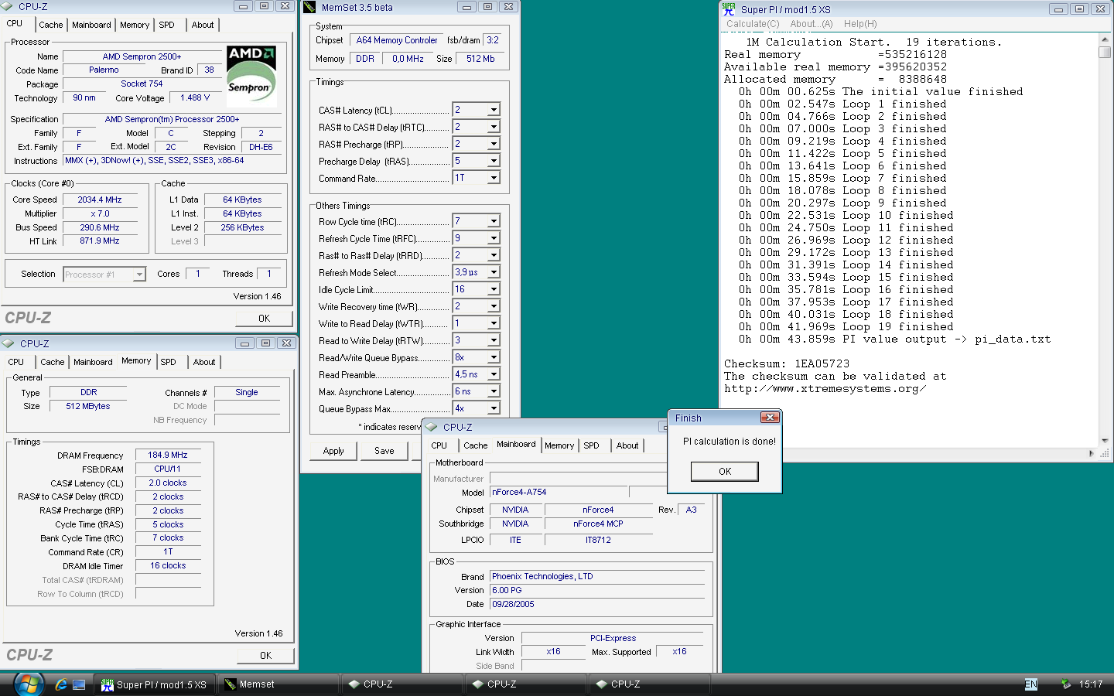The height and width of the screenshot is (696, 1114).
Task: Launch Internet Explorer from quick launch
Action: point(61,684)
